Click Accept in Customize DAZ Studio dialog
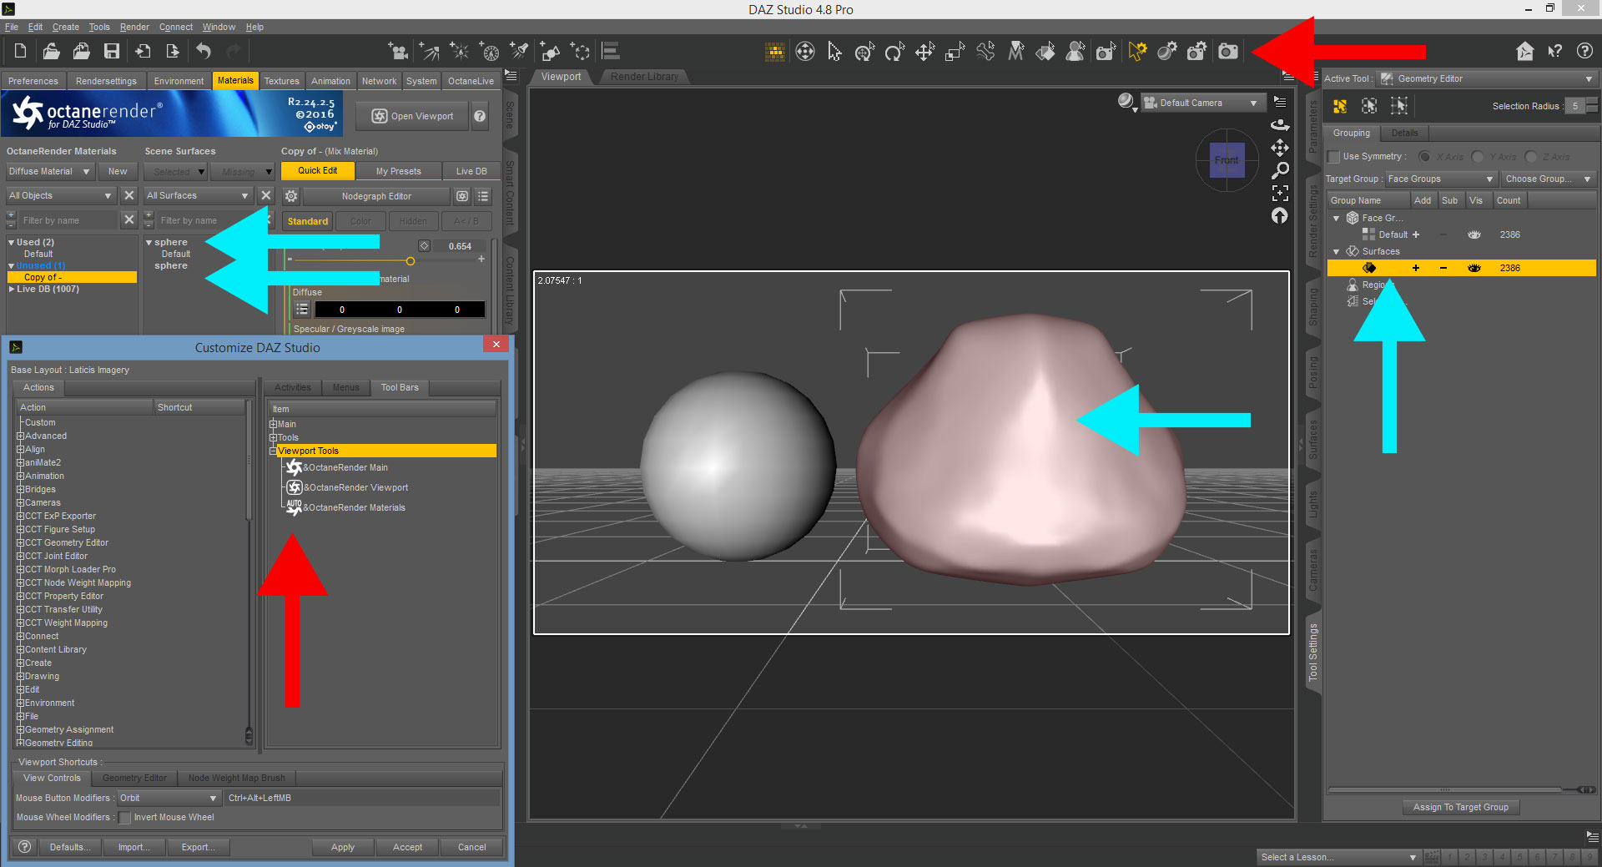This screenshot has width=1602, height=867. [x=407, y=847]
